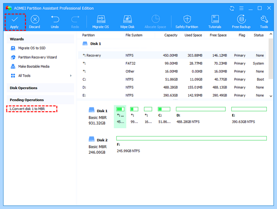This screenshot has width=277, height=209.
Task: Select the Recovery partition row
Action: point(172,55)
